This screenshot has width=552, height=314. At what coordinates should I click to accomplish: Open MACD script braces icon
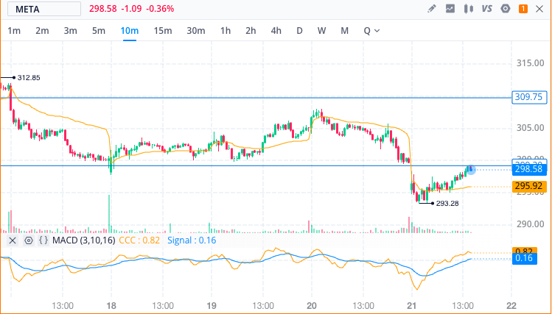(43, 240)
